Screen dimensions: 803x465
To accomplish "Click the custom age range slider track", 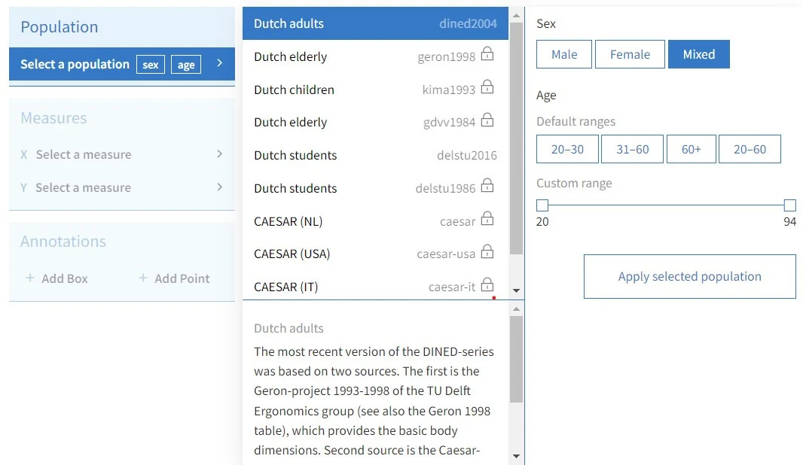I will pos(666,205).
